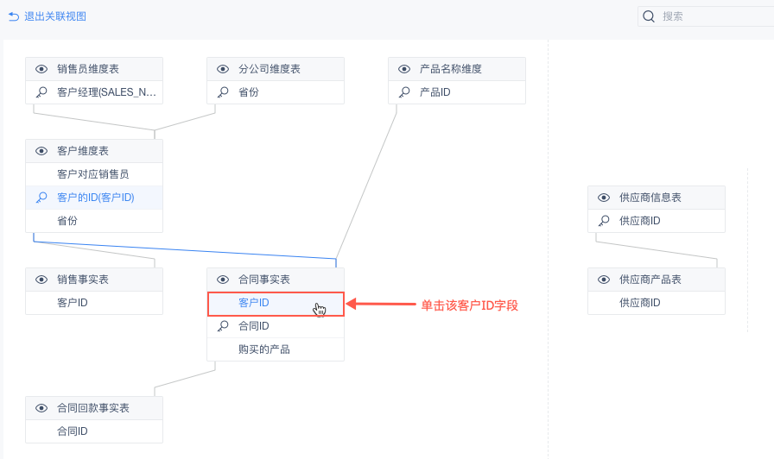The width and height of the screenshot is (774, 459).
Task: Toggle visibility of 供应商产品表
Action: [604, 280]
